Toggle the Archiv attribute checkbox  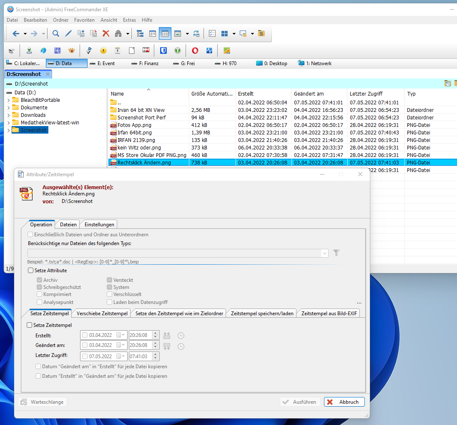[39, 280]
